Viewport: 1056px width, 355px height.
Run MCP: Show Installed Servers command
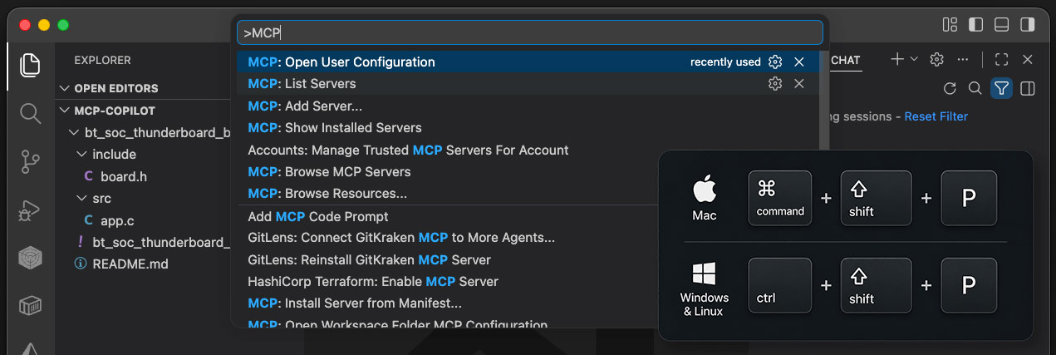[x=527, y=128]
